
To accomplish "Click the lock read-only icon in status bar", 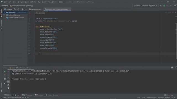I will [175, 98].
